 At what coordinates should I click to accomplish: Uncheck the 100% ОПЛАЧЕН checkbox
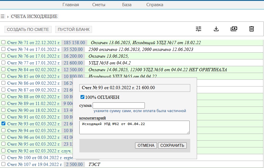[x=83, y=97]
